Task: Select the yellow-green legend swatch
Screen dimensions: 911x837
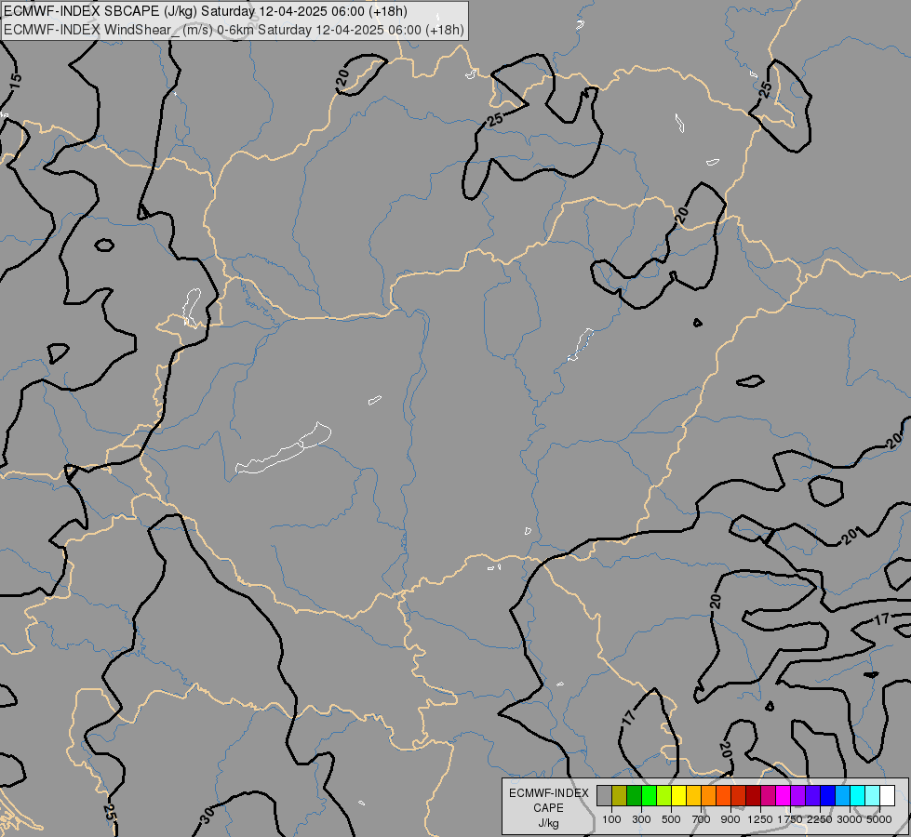Action: pos(664,796)
